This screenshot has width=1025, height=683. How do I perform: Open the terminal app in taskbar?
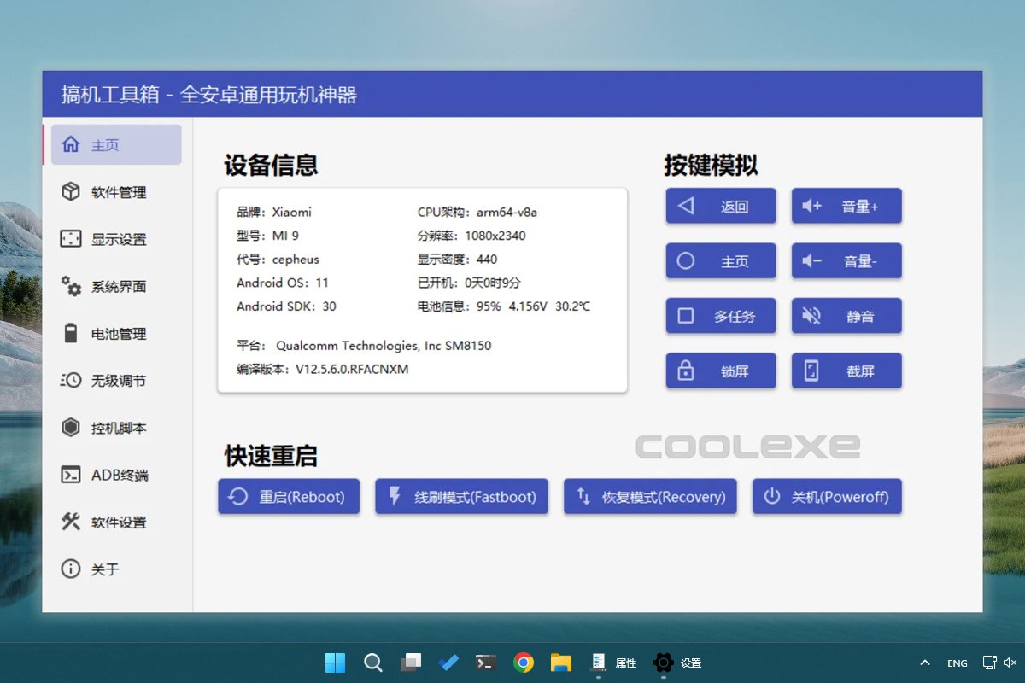(x=486, y=663)
